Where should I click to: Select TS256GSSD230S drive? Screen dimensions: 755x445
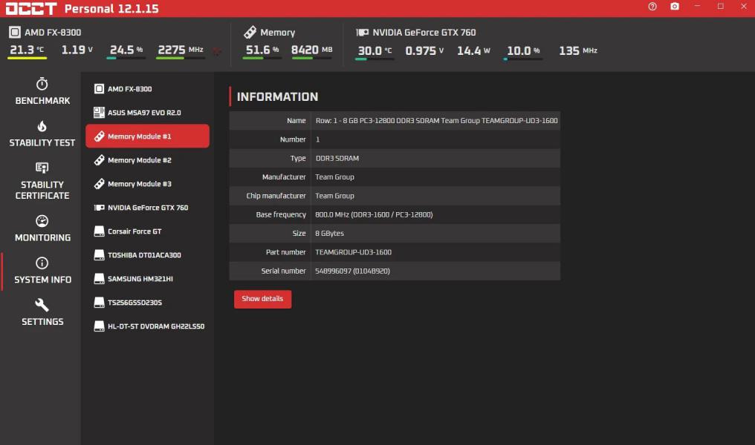147,303
